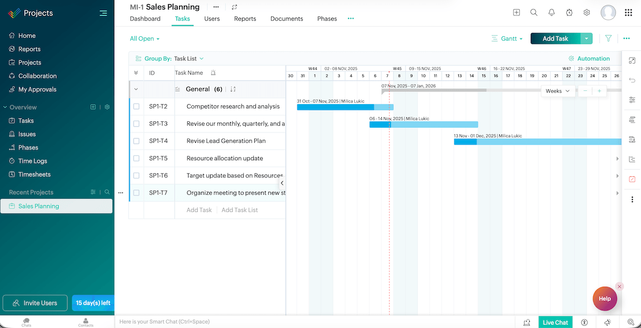The width and height of the screenshot is (641, 328).
Task: Click the Add Task button
Action: (556, 38)
